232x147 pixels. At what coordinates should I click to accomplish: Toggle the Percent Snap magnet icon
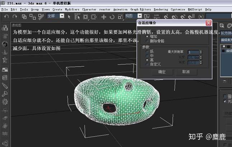(183, 16)
